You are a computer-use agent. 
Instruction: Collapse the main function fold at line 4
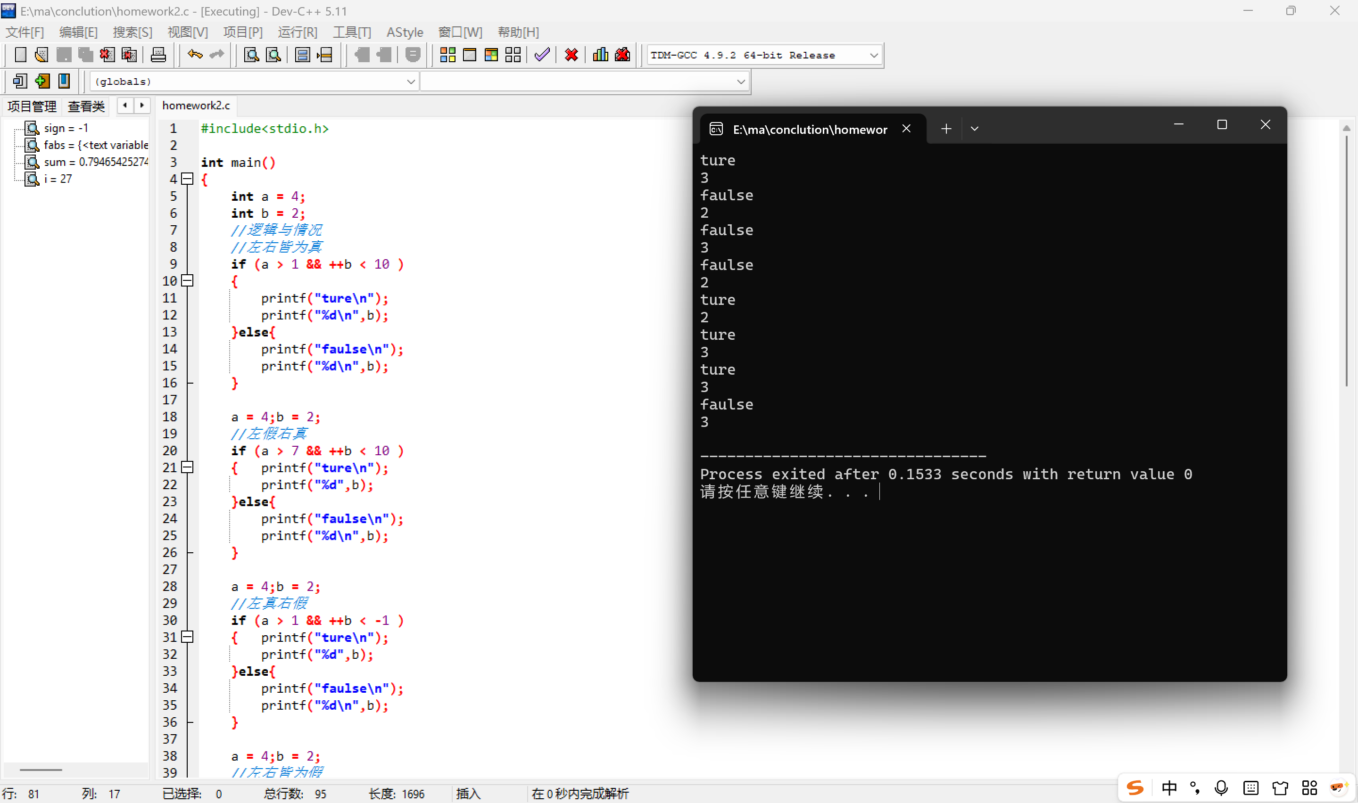(187, 179)
